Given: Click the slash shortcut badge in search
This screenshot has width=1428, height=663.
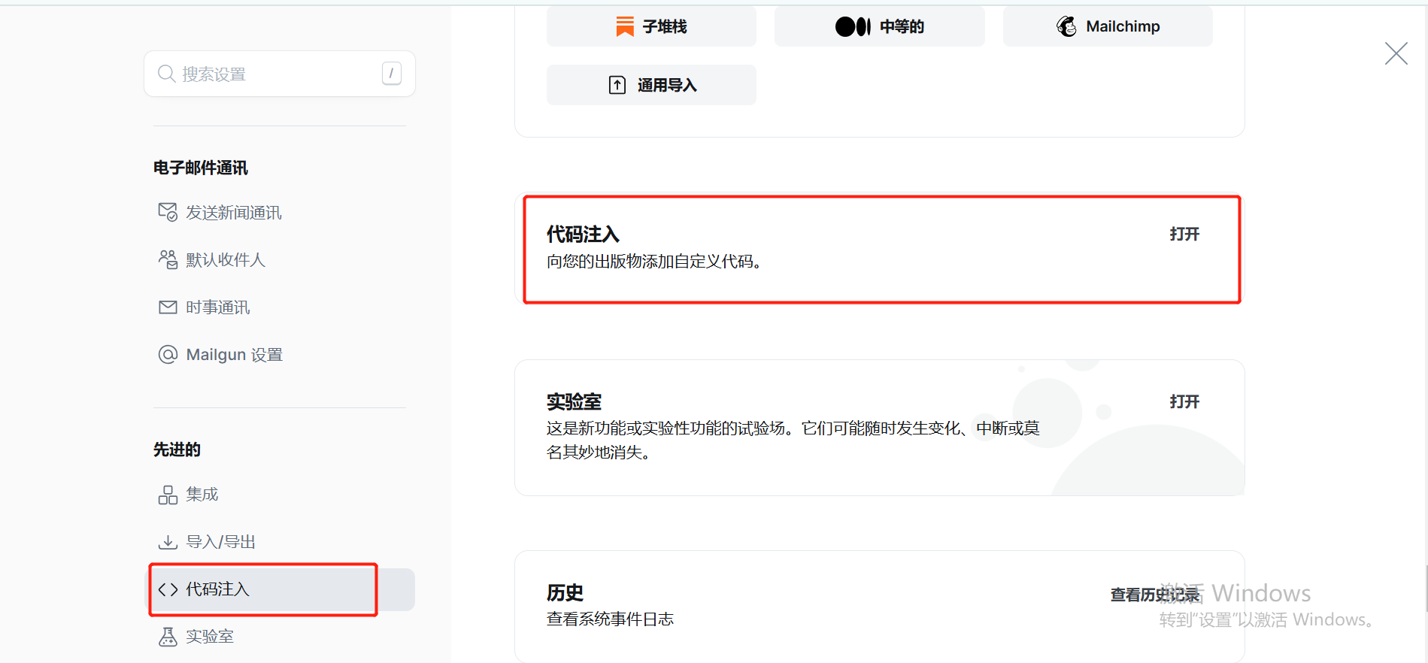Looking at the screenshot, I should 392,73.
